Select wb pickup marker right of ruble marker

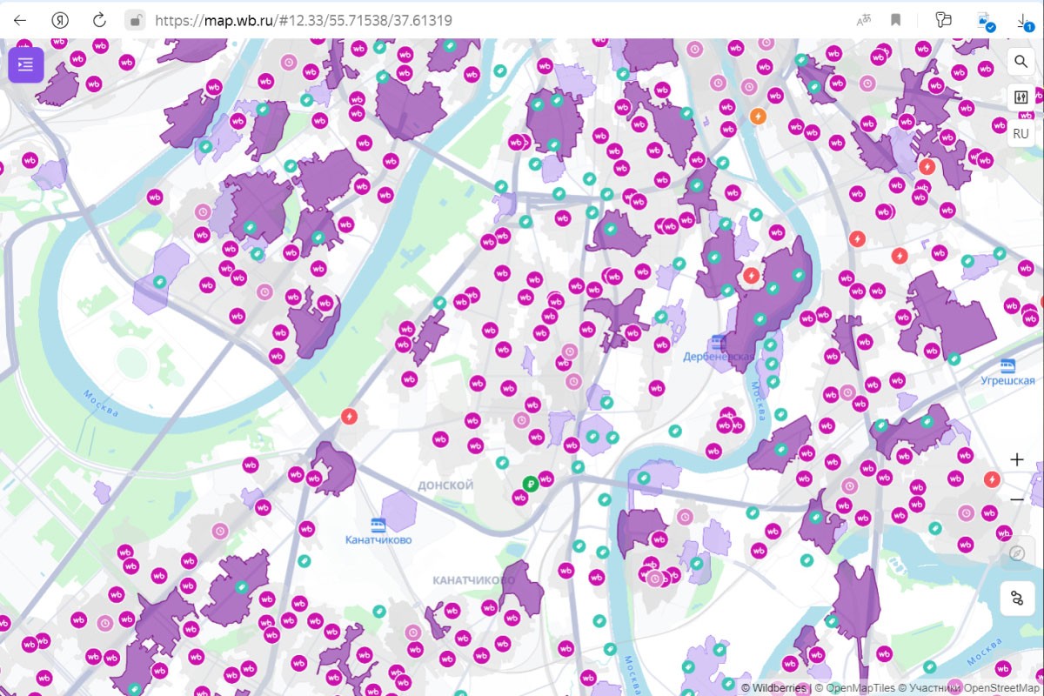pos(546,478)
